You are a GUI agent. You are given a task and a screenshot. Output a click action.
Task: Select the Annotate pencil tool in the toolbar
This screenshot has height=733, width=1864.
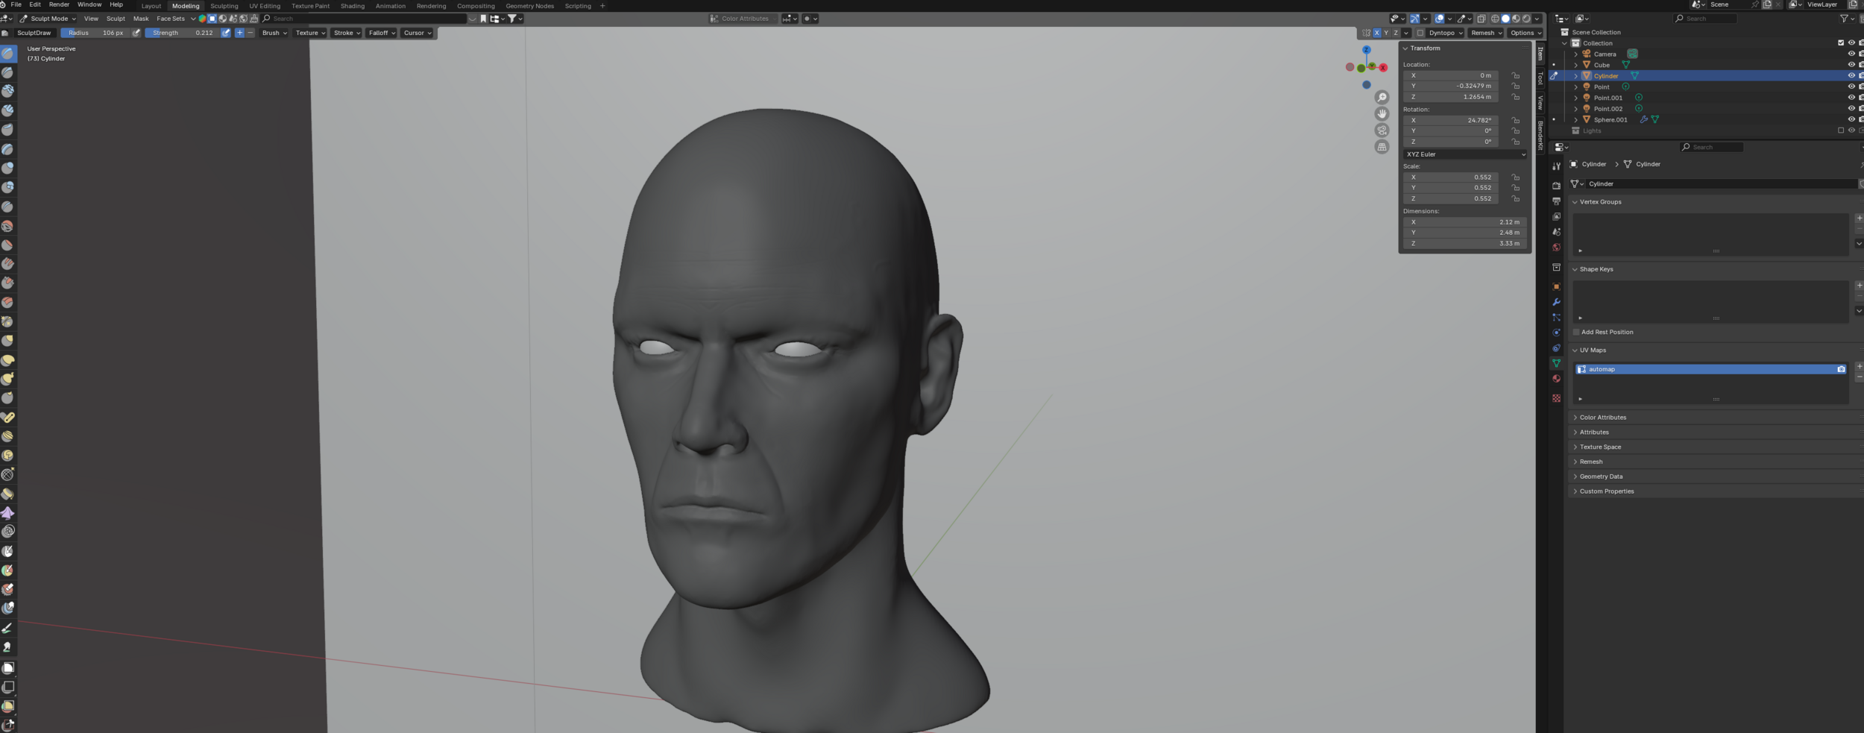point(7,628)
